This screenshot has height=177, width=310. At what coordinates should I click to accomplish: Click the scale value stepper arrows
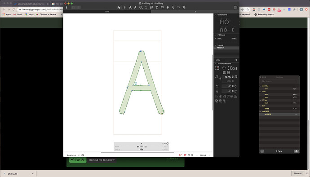(233, 77)
